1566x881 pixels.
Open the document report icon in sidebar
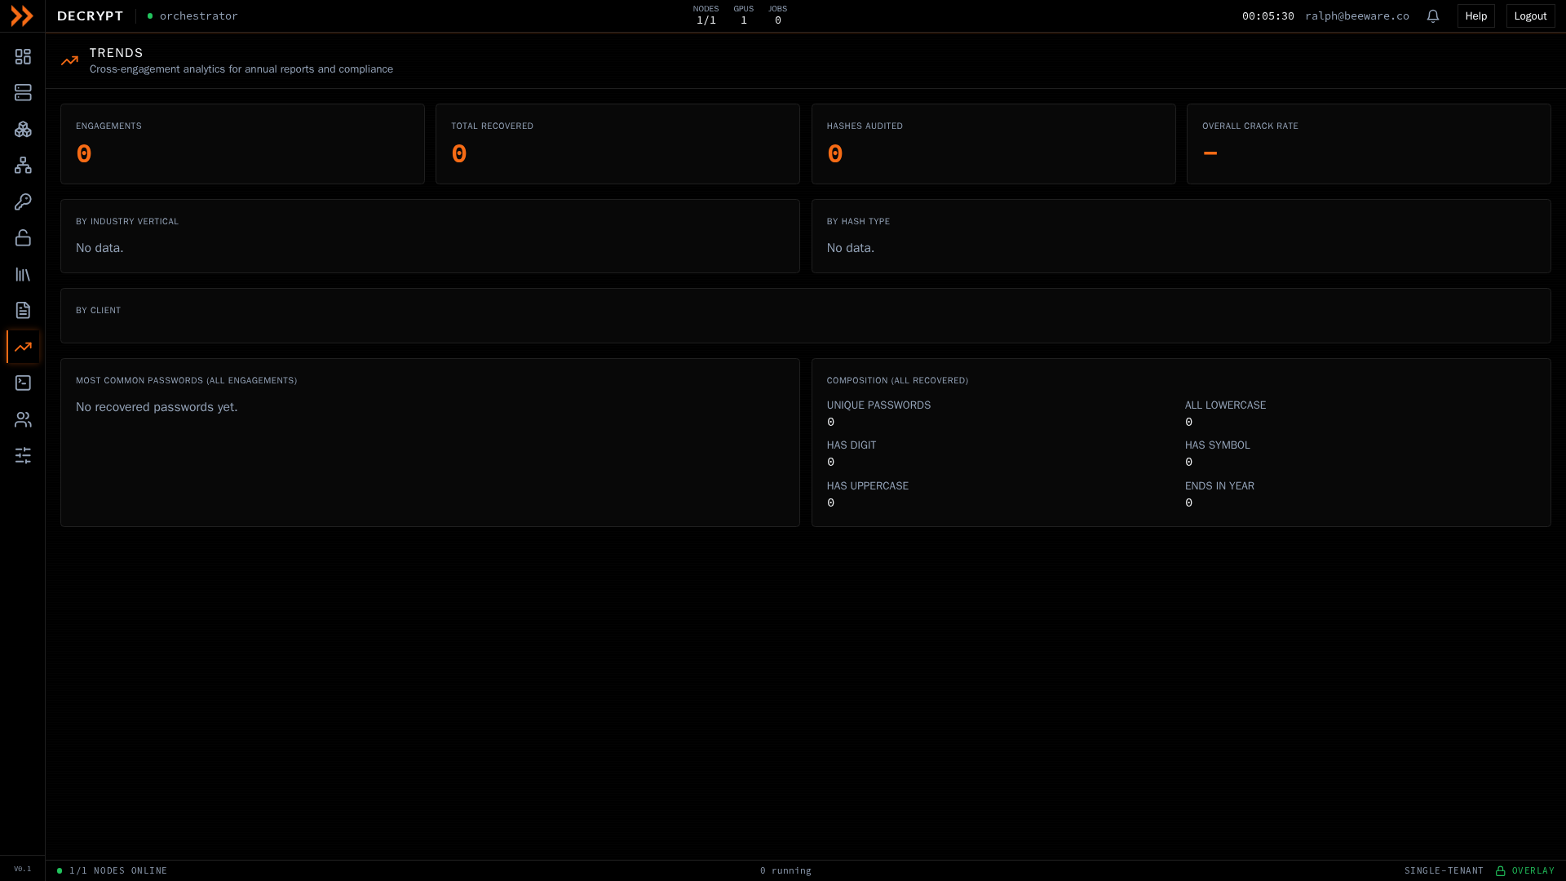pyautogui.click(x=23, y=311)
